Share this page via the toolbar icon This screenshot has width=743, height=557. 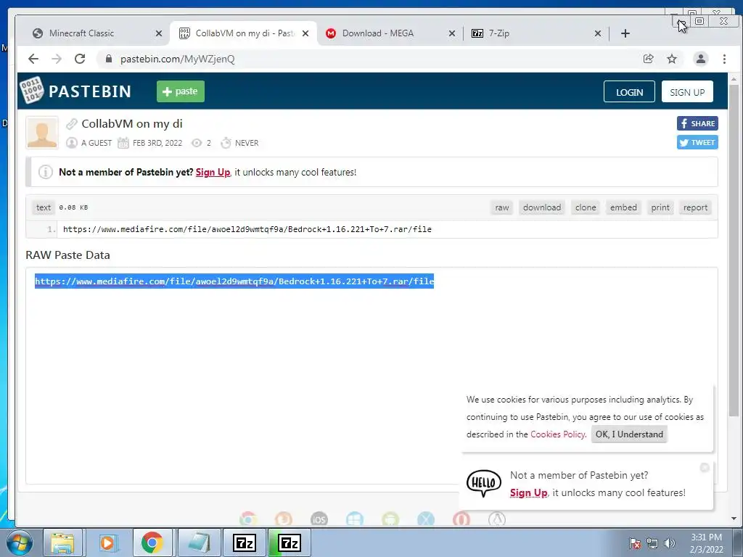point(648,59)
